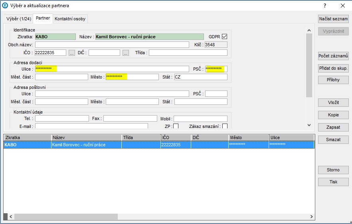The width and height of the screenshot is (352, 224).
Task: Click the horizontal scrollbar thumb in table
Action: 66,216
